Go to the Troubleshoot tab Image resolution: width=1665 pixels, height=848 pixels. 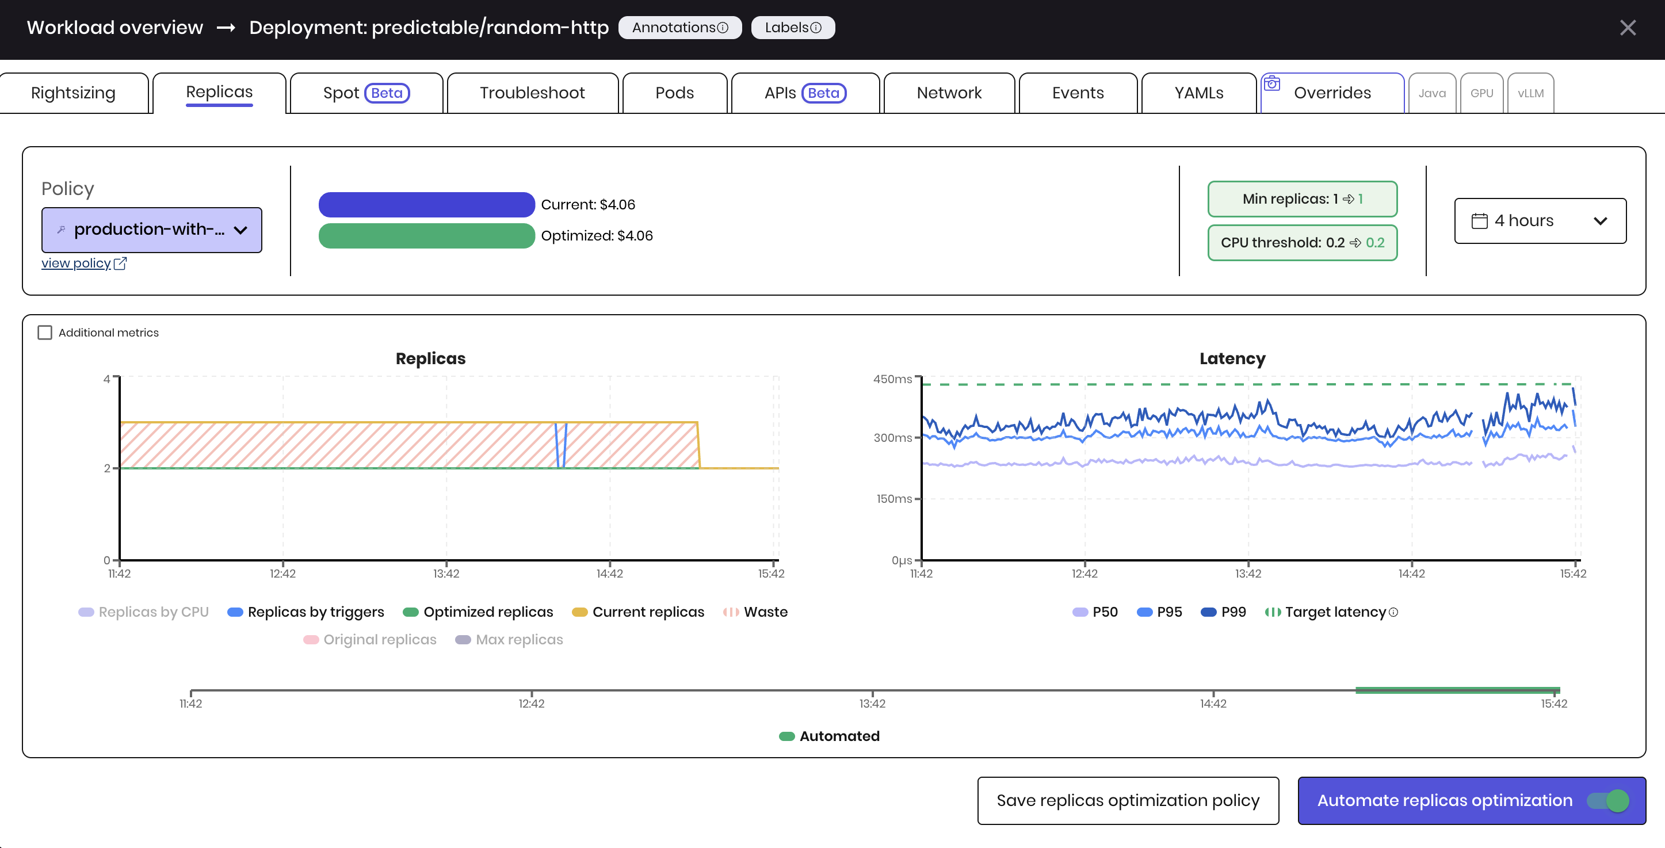(x=532, y=93)
